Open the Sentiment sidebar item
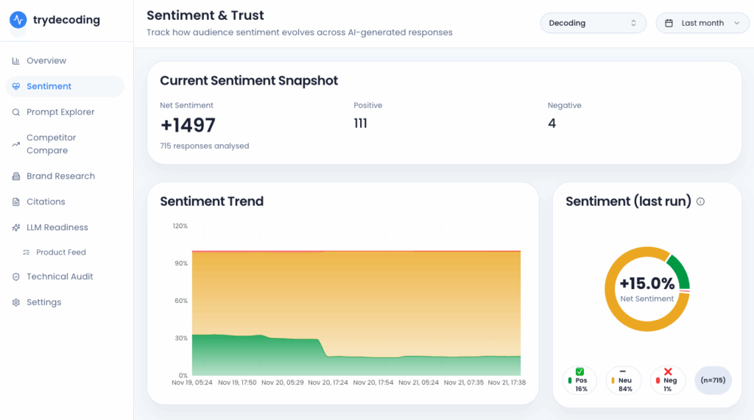 click(x=49, y=87)
